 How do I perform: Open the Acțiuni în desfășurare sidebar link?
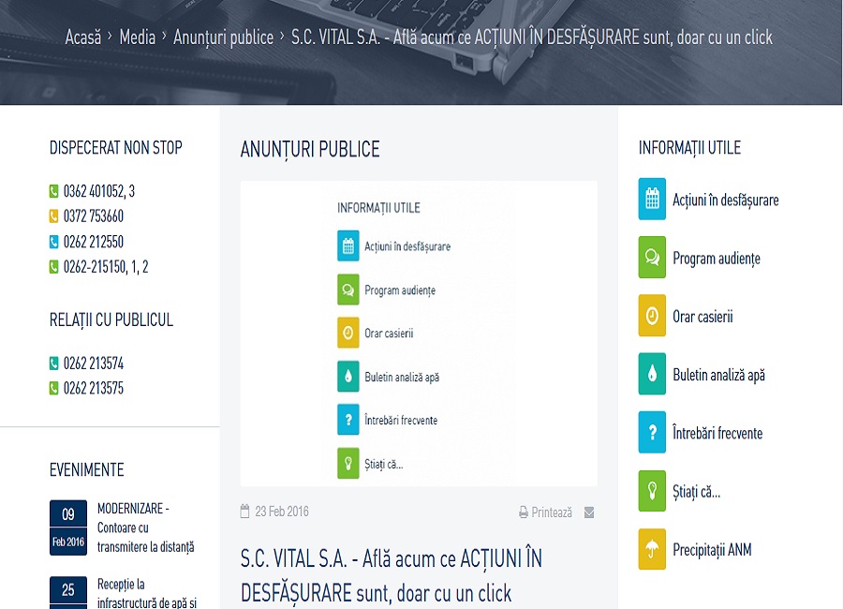coord(725,200)
